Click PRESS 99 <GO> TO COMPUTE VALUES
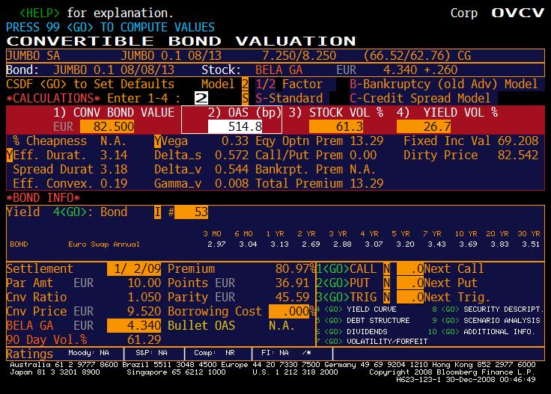Screen dimensions: 551x394 (x=110, y=28)
